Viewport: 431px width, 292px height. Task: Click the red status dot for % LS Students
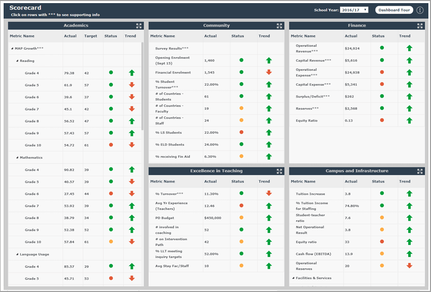point(241,132)
